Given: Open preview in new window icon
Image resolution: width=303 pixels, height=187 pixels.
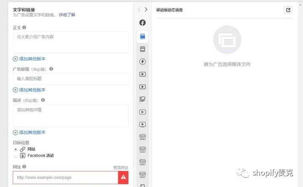Looking at the screenshot, I should tap(288, 10).
